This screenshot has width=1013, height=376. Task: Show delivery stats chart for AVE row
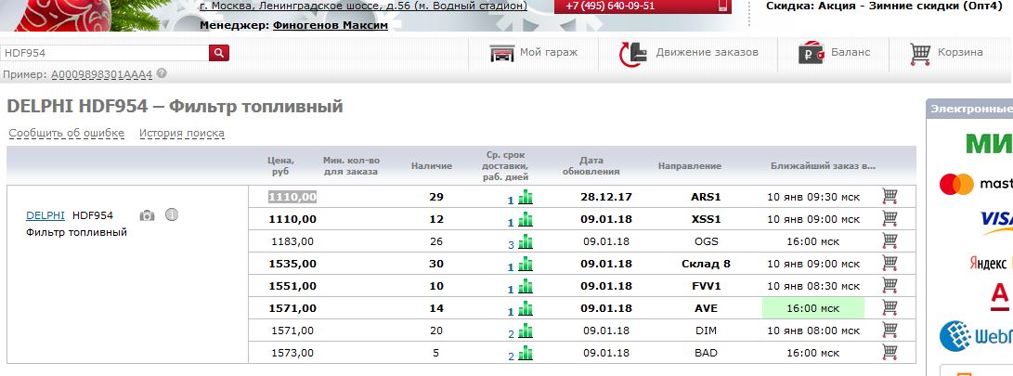[x=526, y=309]
